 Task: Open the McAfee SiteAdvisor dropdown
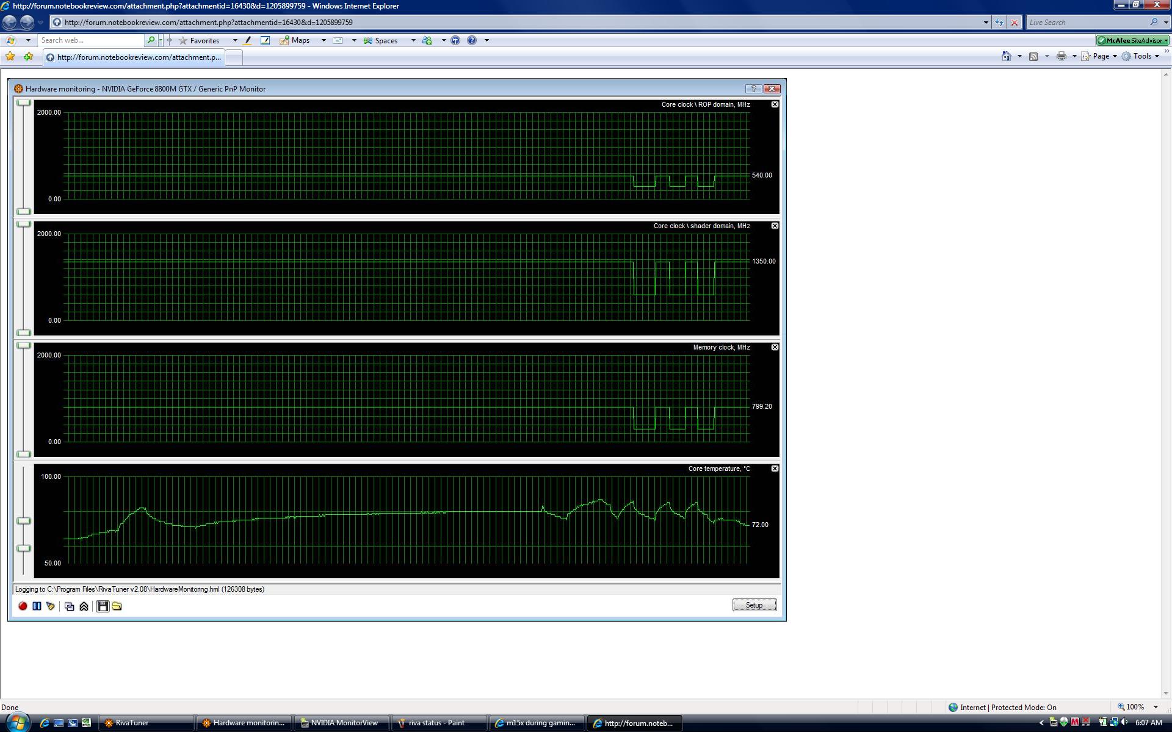1166,40
